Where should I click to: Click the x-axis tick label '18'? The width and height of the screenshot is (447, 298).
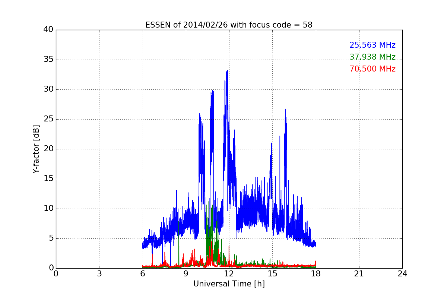[x=316, y=274]
